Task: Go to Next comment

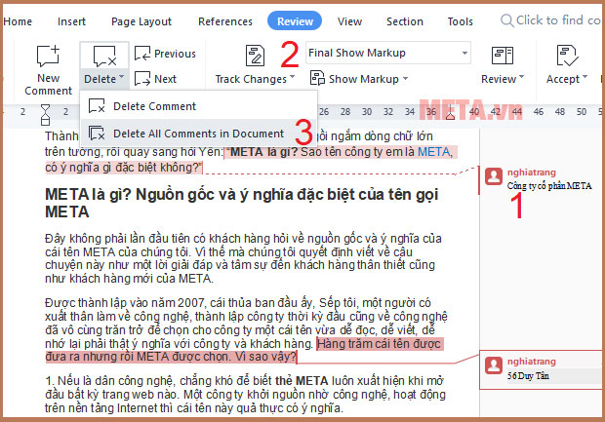Action: click(155, 79)
